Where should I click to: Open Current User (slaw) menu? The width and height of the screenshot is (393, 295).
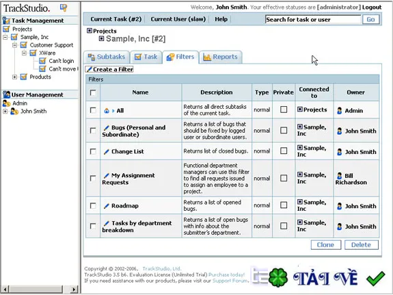tap(178, 19)
